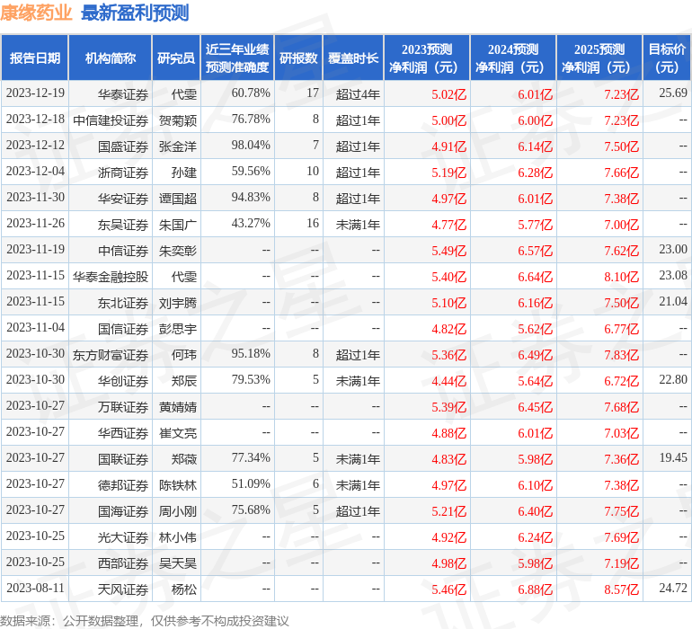Viewport: 692px width, 629px height.
Task: Select the date cell 2023-08-11
Action: tap(35, 588)
